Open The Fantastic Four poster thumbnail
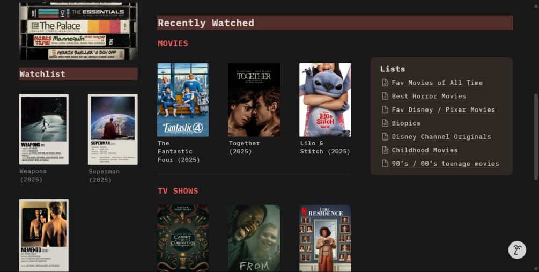Image resolution: width=539 pixels, height=272 pixels. 183,100
